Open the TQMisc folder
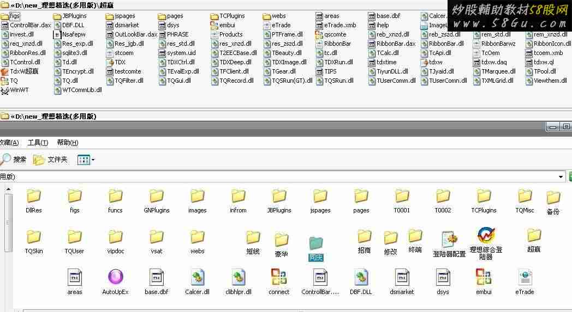The height and width of the screenshot is (312, 572). (x=525, y=201)
